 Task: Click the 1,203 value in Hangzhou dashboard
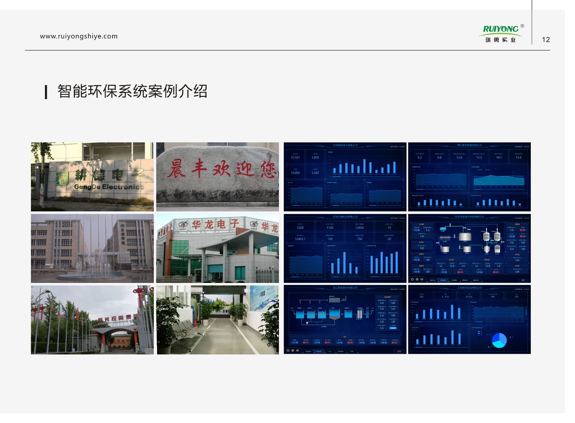(315, 173)
